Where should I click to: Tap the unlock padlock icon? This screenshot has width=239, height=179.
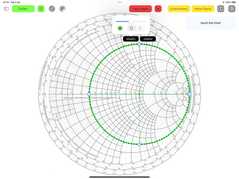(x=52, y=9)
